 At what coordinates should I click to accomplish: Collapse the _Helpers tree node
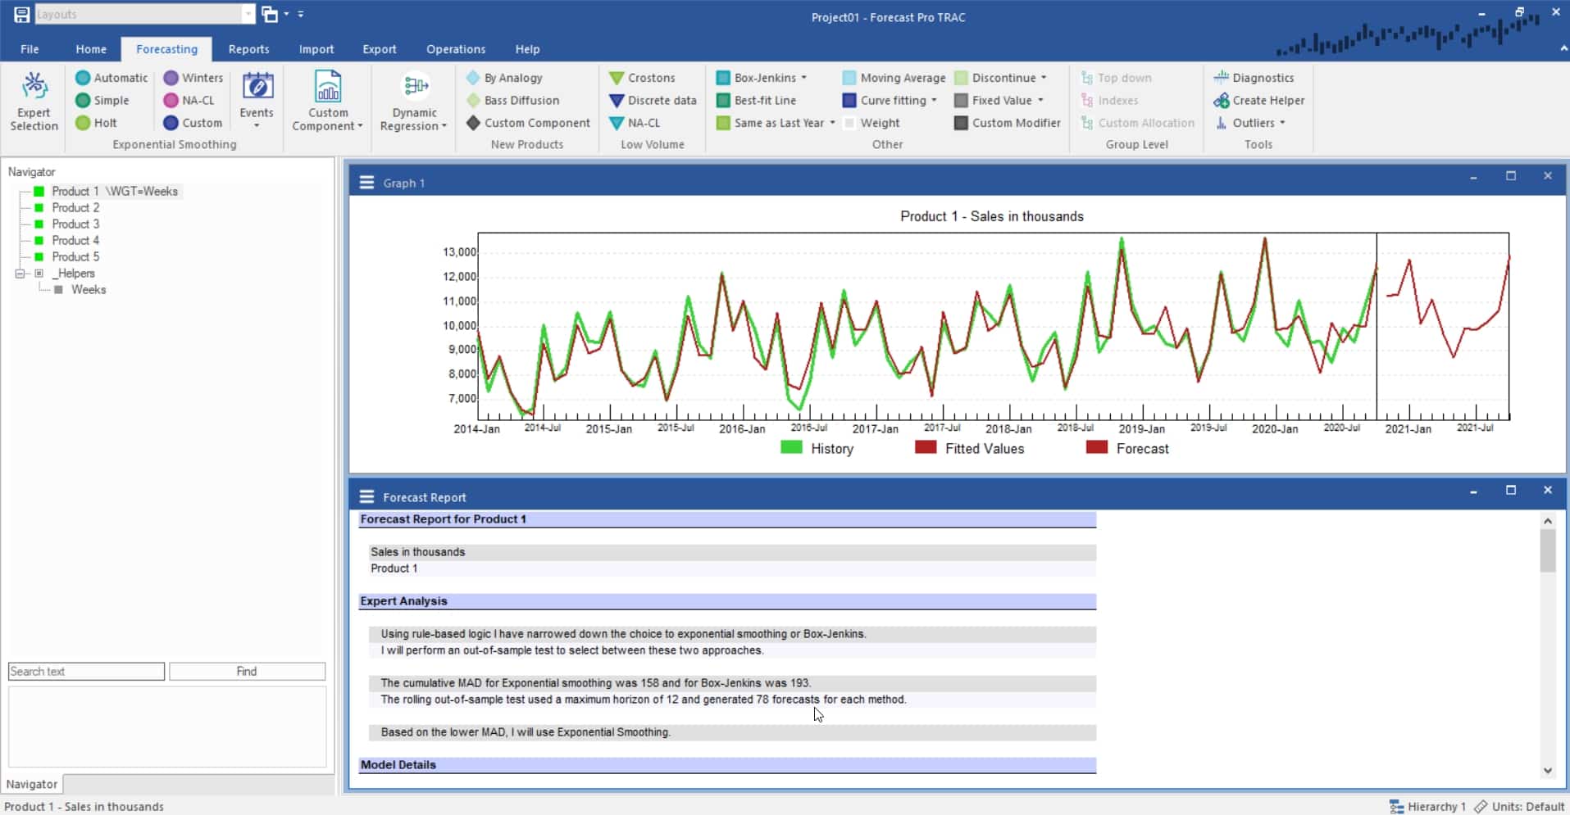point(19,273)
